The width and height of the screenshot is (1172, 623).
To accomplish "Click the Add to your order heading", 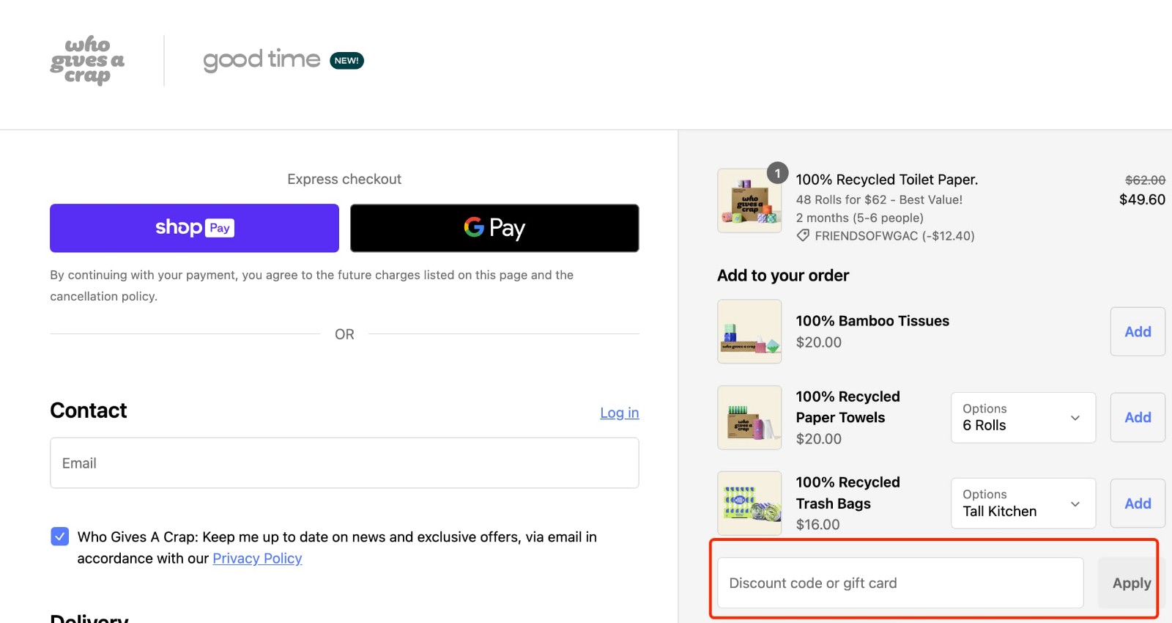I will (783, 276).
